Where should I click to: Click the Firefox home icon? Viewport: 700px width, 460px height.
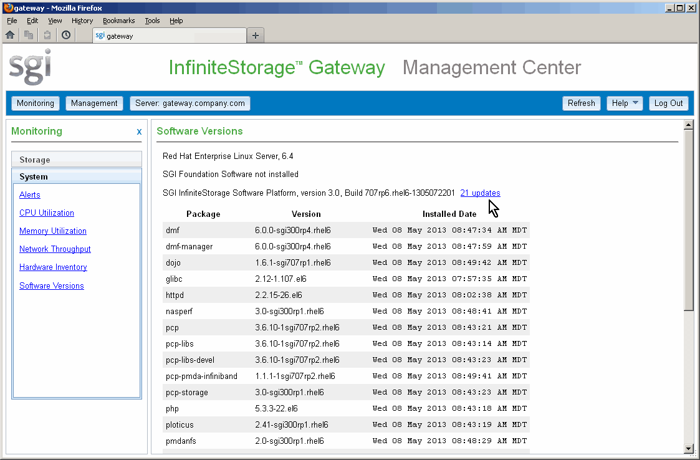[10, 35]
